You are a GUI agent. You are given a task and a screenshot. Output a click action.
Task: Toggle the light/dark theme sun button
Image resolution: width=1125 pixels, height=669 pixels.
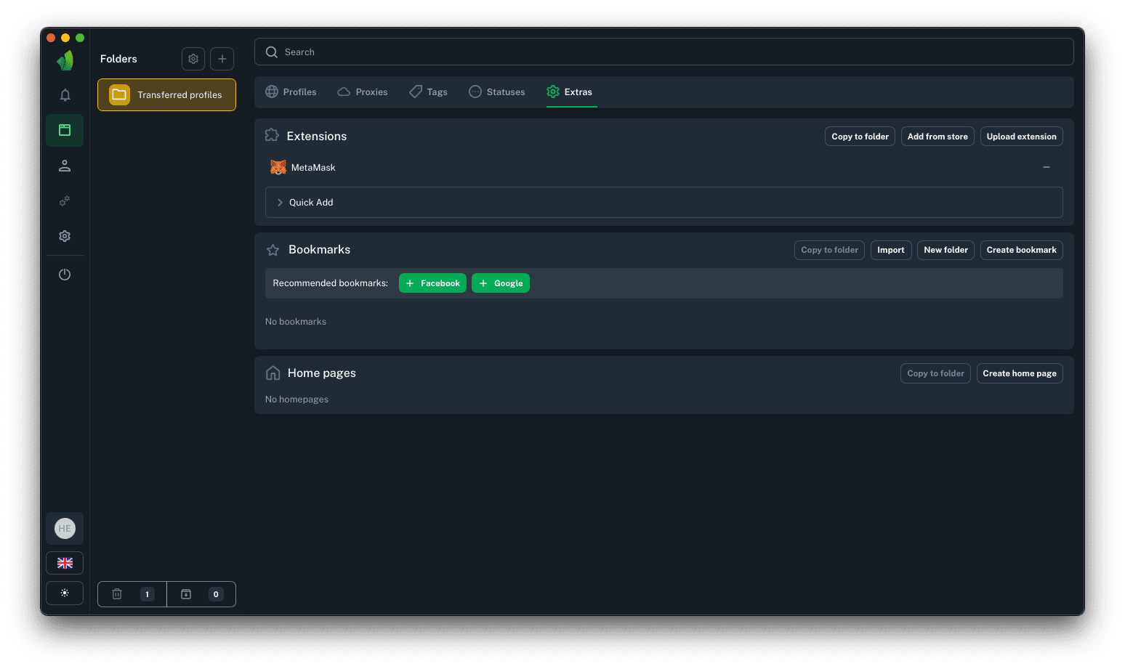coord(65,593)
